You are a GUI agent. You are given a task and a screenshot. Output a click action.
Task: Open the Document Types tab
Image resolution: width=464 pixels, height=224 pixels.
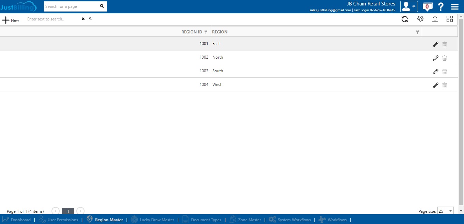pos(202,220)
